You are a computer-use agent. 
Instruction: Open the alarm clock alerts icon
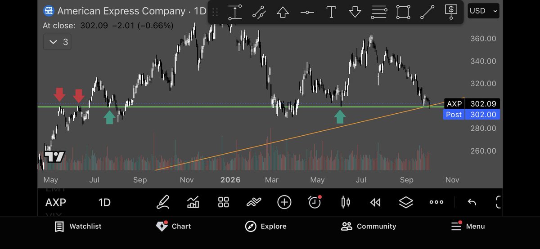(x=315, y=202)
